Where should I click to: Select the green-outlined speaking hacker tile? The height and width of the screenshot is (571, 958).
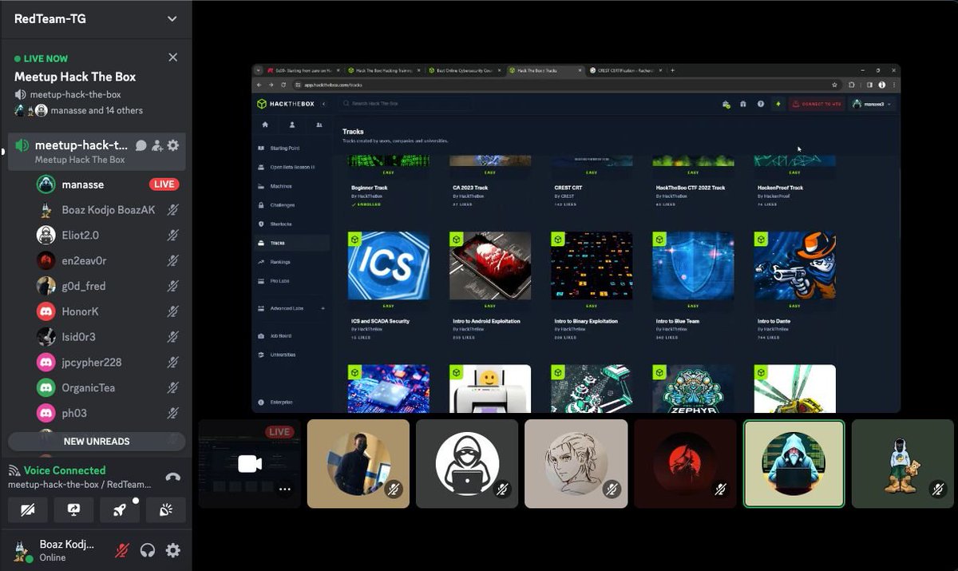[794, 464]
